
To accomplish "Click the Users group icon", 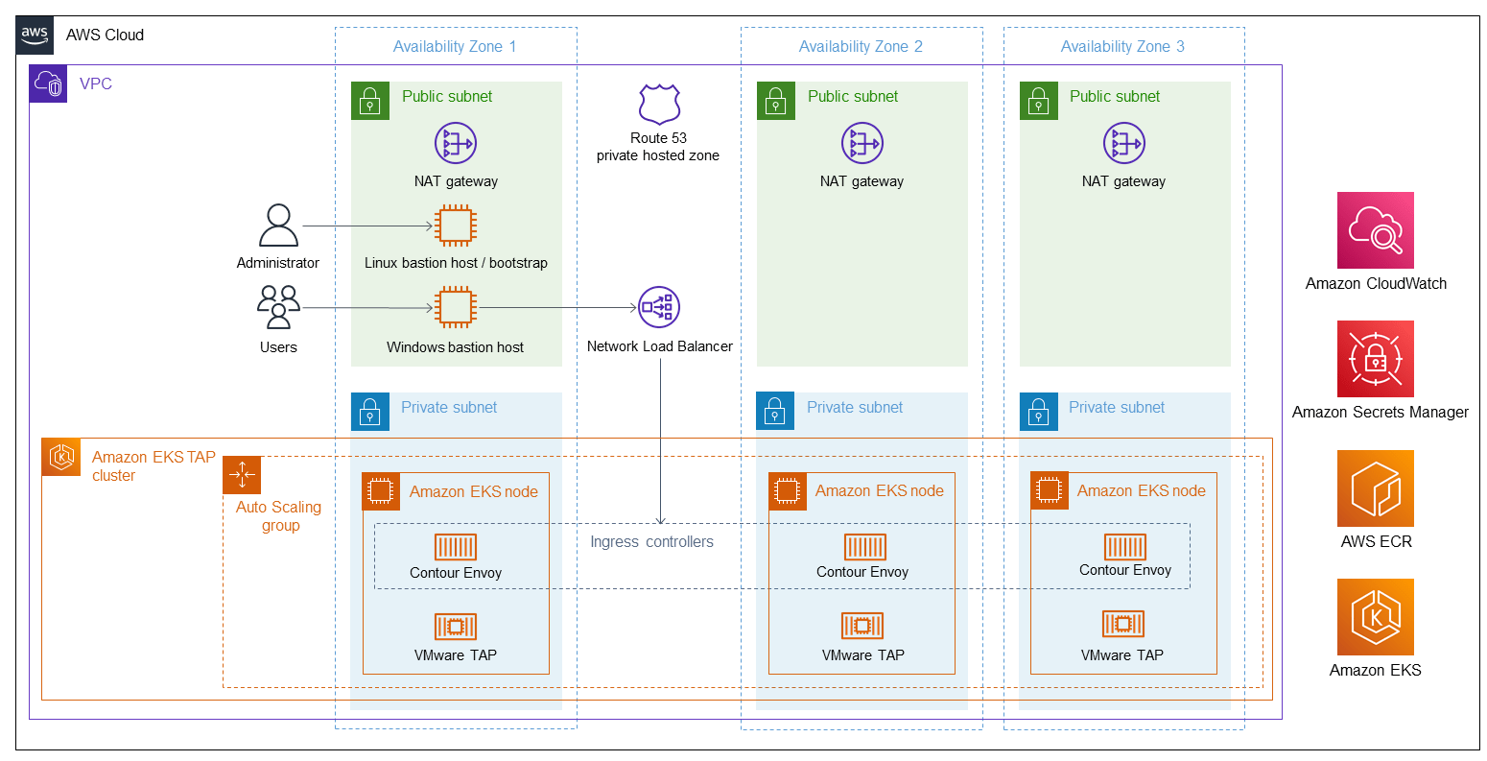I will tap(278, 305).
